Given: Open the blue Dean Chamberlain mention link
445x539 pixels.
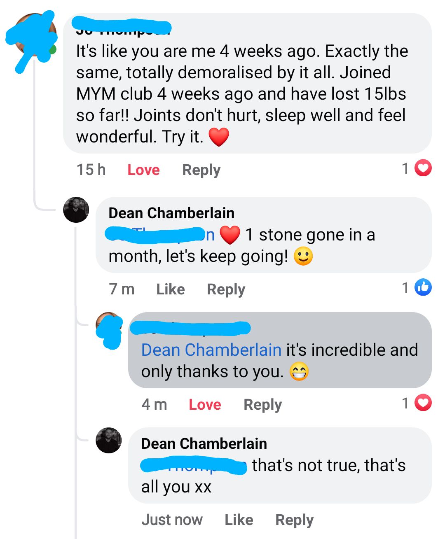Looking at the screenshot, I should (x=211, y=350).
